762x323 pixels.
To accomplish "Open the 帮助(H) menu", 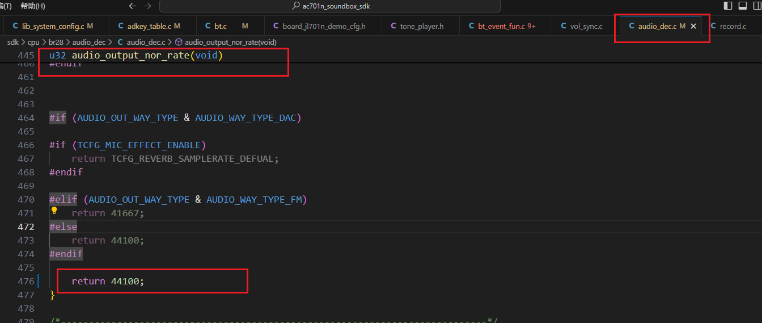I will [x=33, y=6].
